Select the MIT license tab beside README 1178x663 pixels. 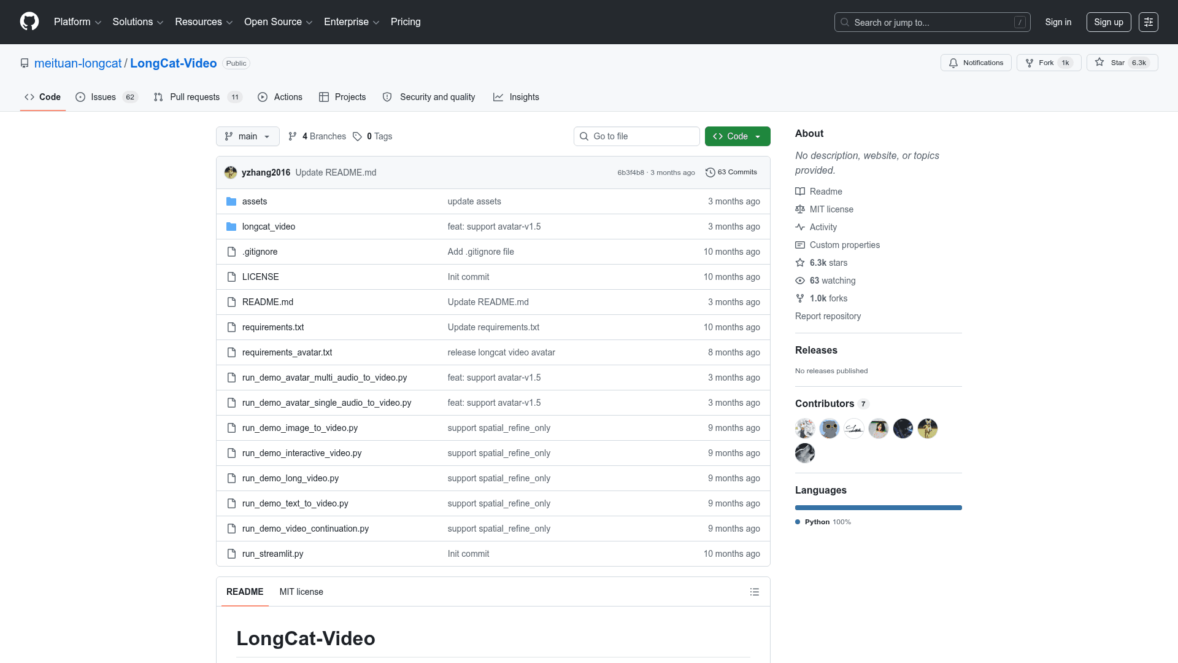pos(301,592)
